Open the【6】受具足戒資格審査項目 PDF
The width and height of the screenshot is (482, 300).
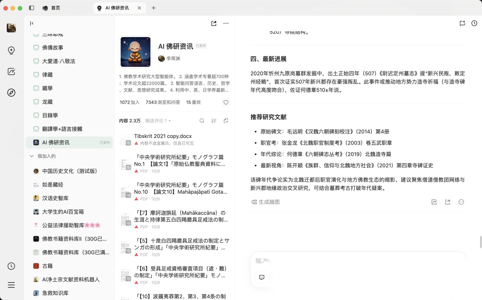[x=175, y=275]
